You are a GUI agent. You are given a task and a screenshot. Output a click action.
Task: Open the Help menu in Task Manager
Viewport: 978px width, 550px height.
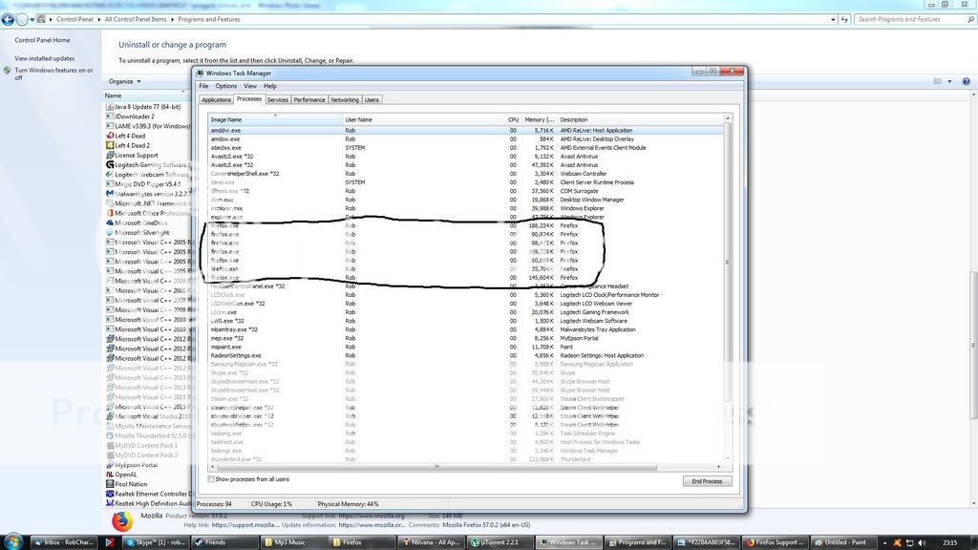point(270,86)
